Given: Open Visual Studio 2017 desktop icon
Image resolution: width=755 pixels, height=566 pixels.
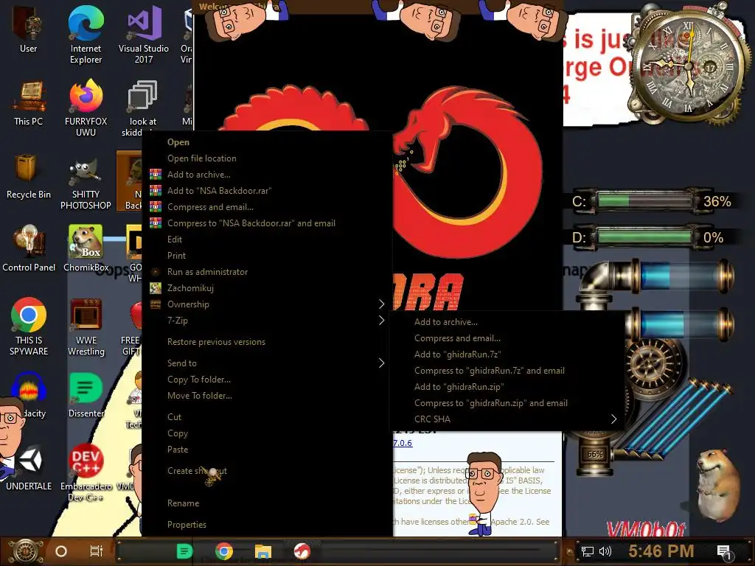Looking at the screenshot, I should (x=144, y=34).
